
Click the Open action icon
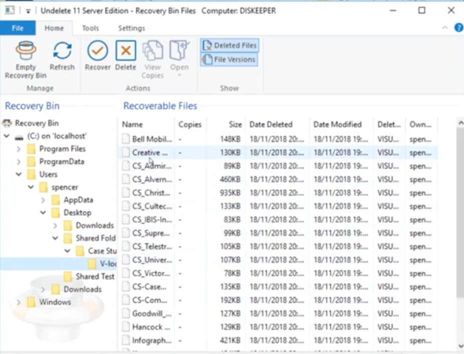point(179,50)
